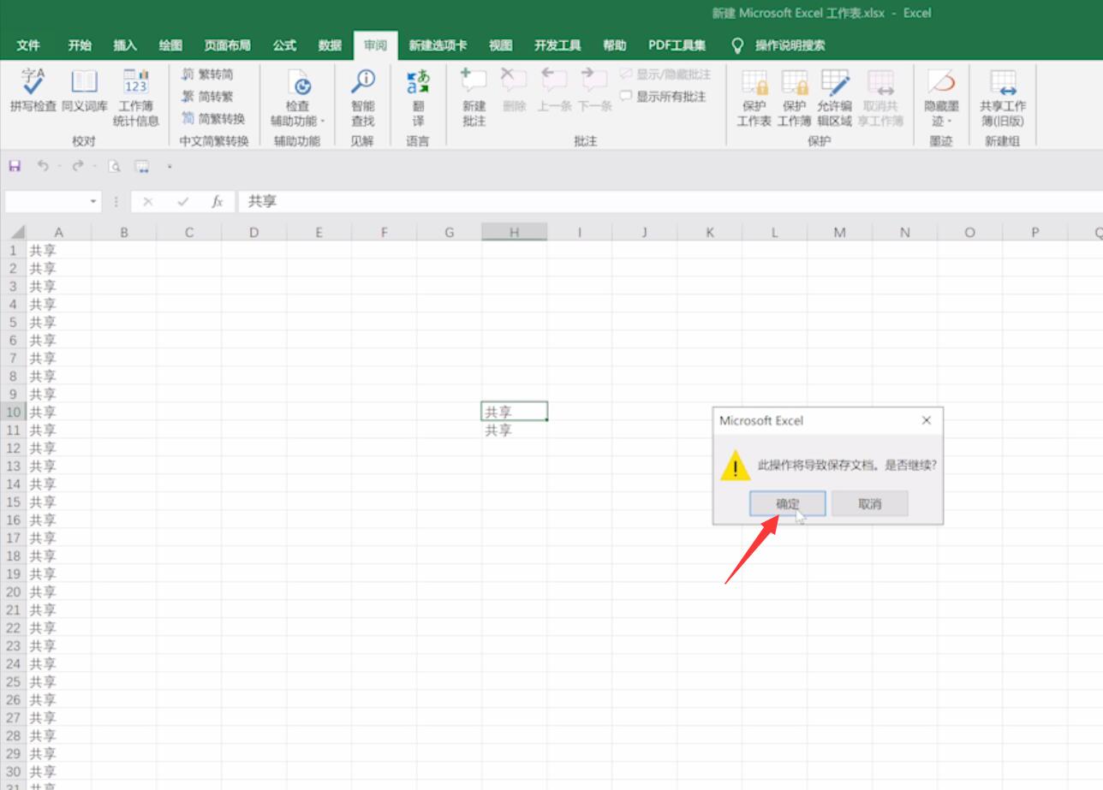Save the workbook from quick access toolbar

pos(15,166)
